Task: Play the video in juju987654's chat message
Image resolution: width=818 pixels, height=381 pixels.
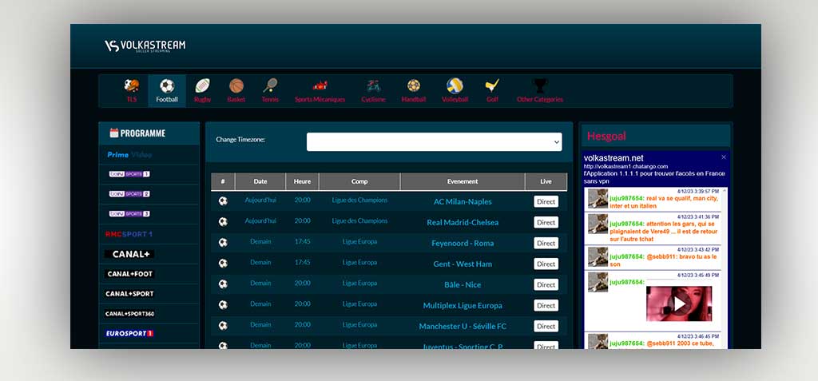Action: [x=679, y=304]
